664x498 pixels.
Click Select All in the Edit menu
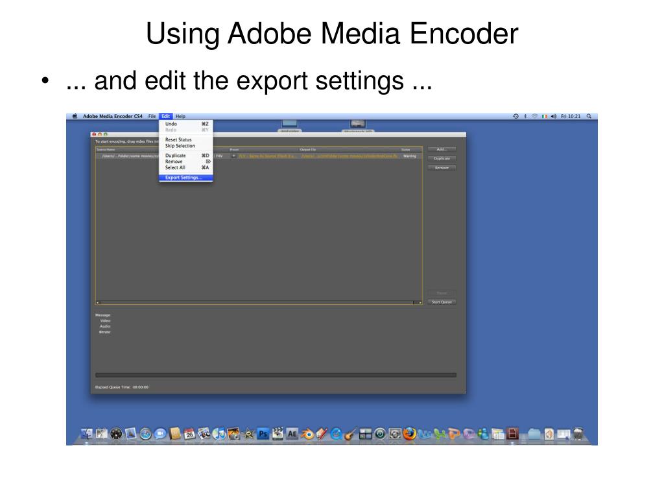185,168
